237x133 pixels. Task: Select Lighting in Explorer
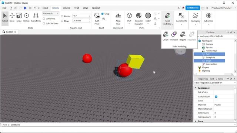206,71
